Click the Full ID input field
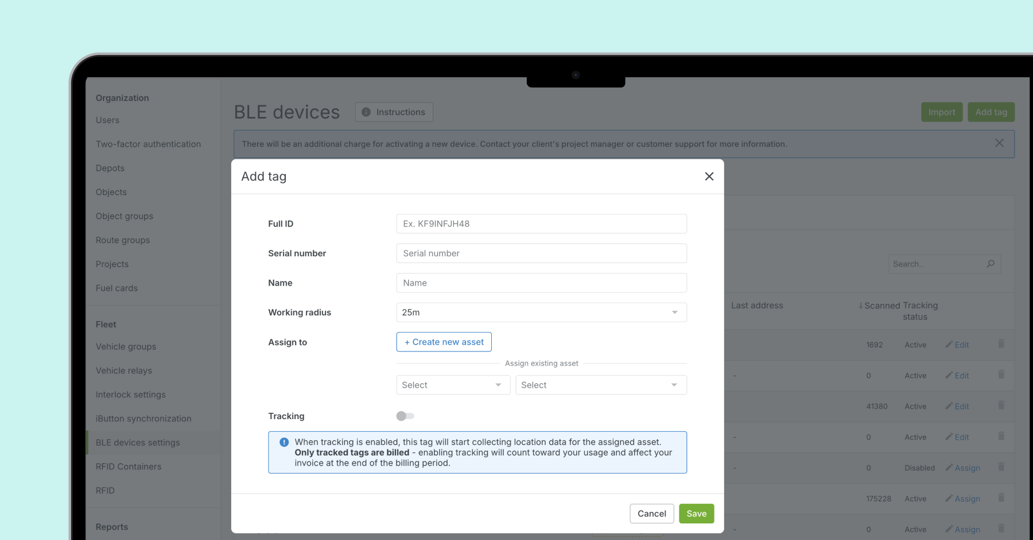Screen dimensions: 1033x540 coord(541,224)
